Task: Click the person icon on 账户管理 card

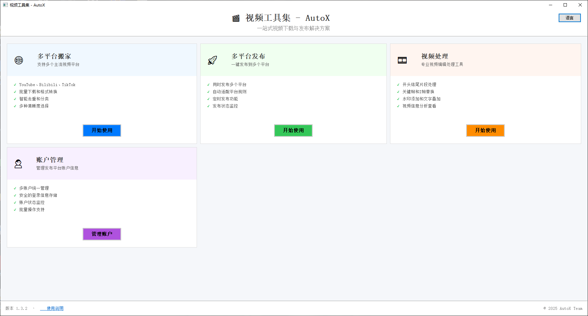Action: pos(18,164)
